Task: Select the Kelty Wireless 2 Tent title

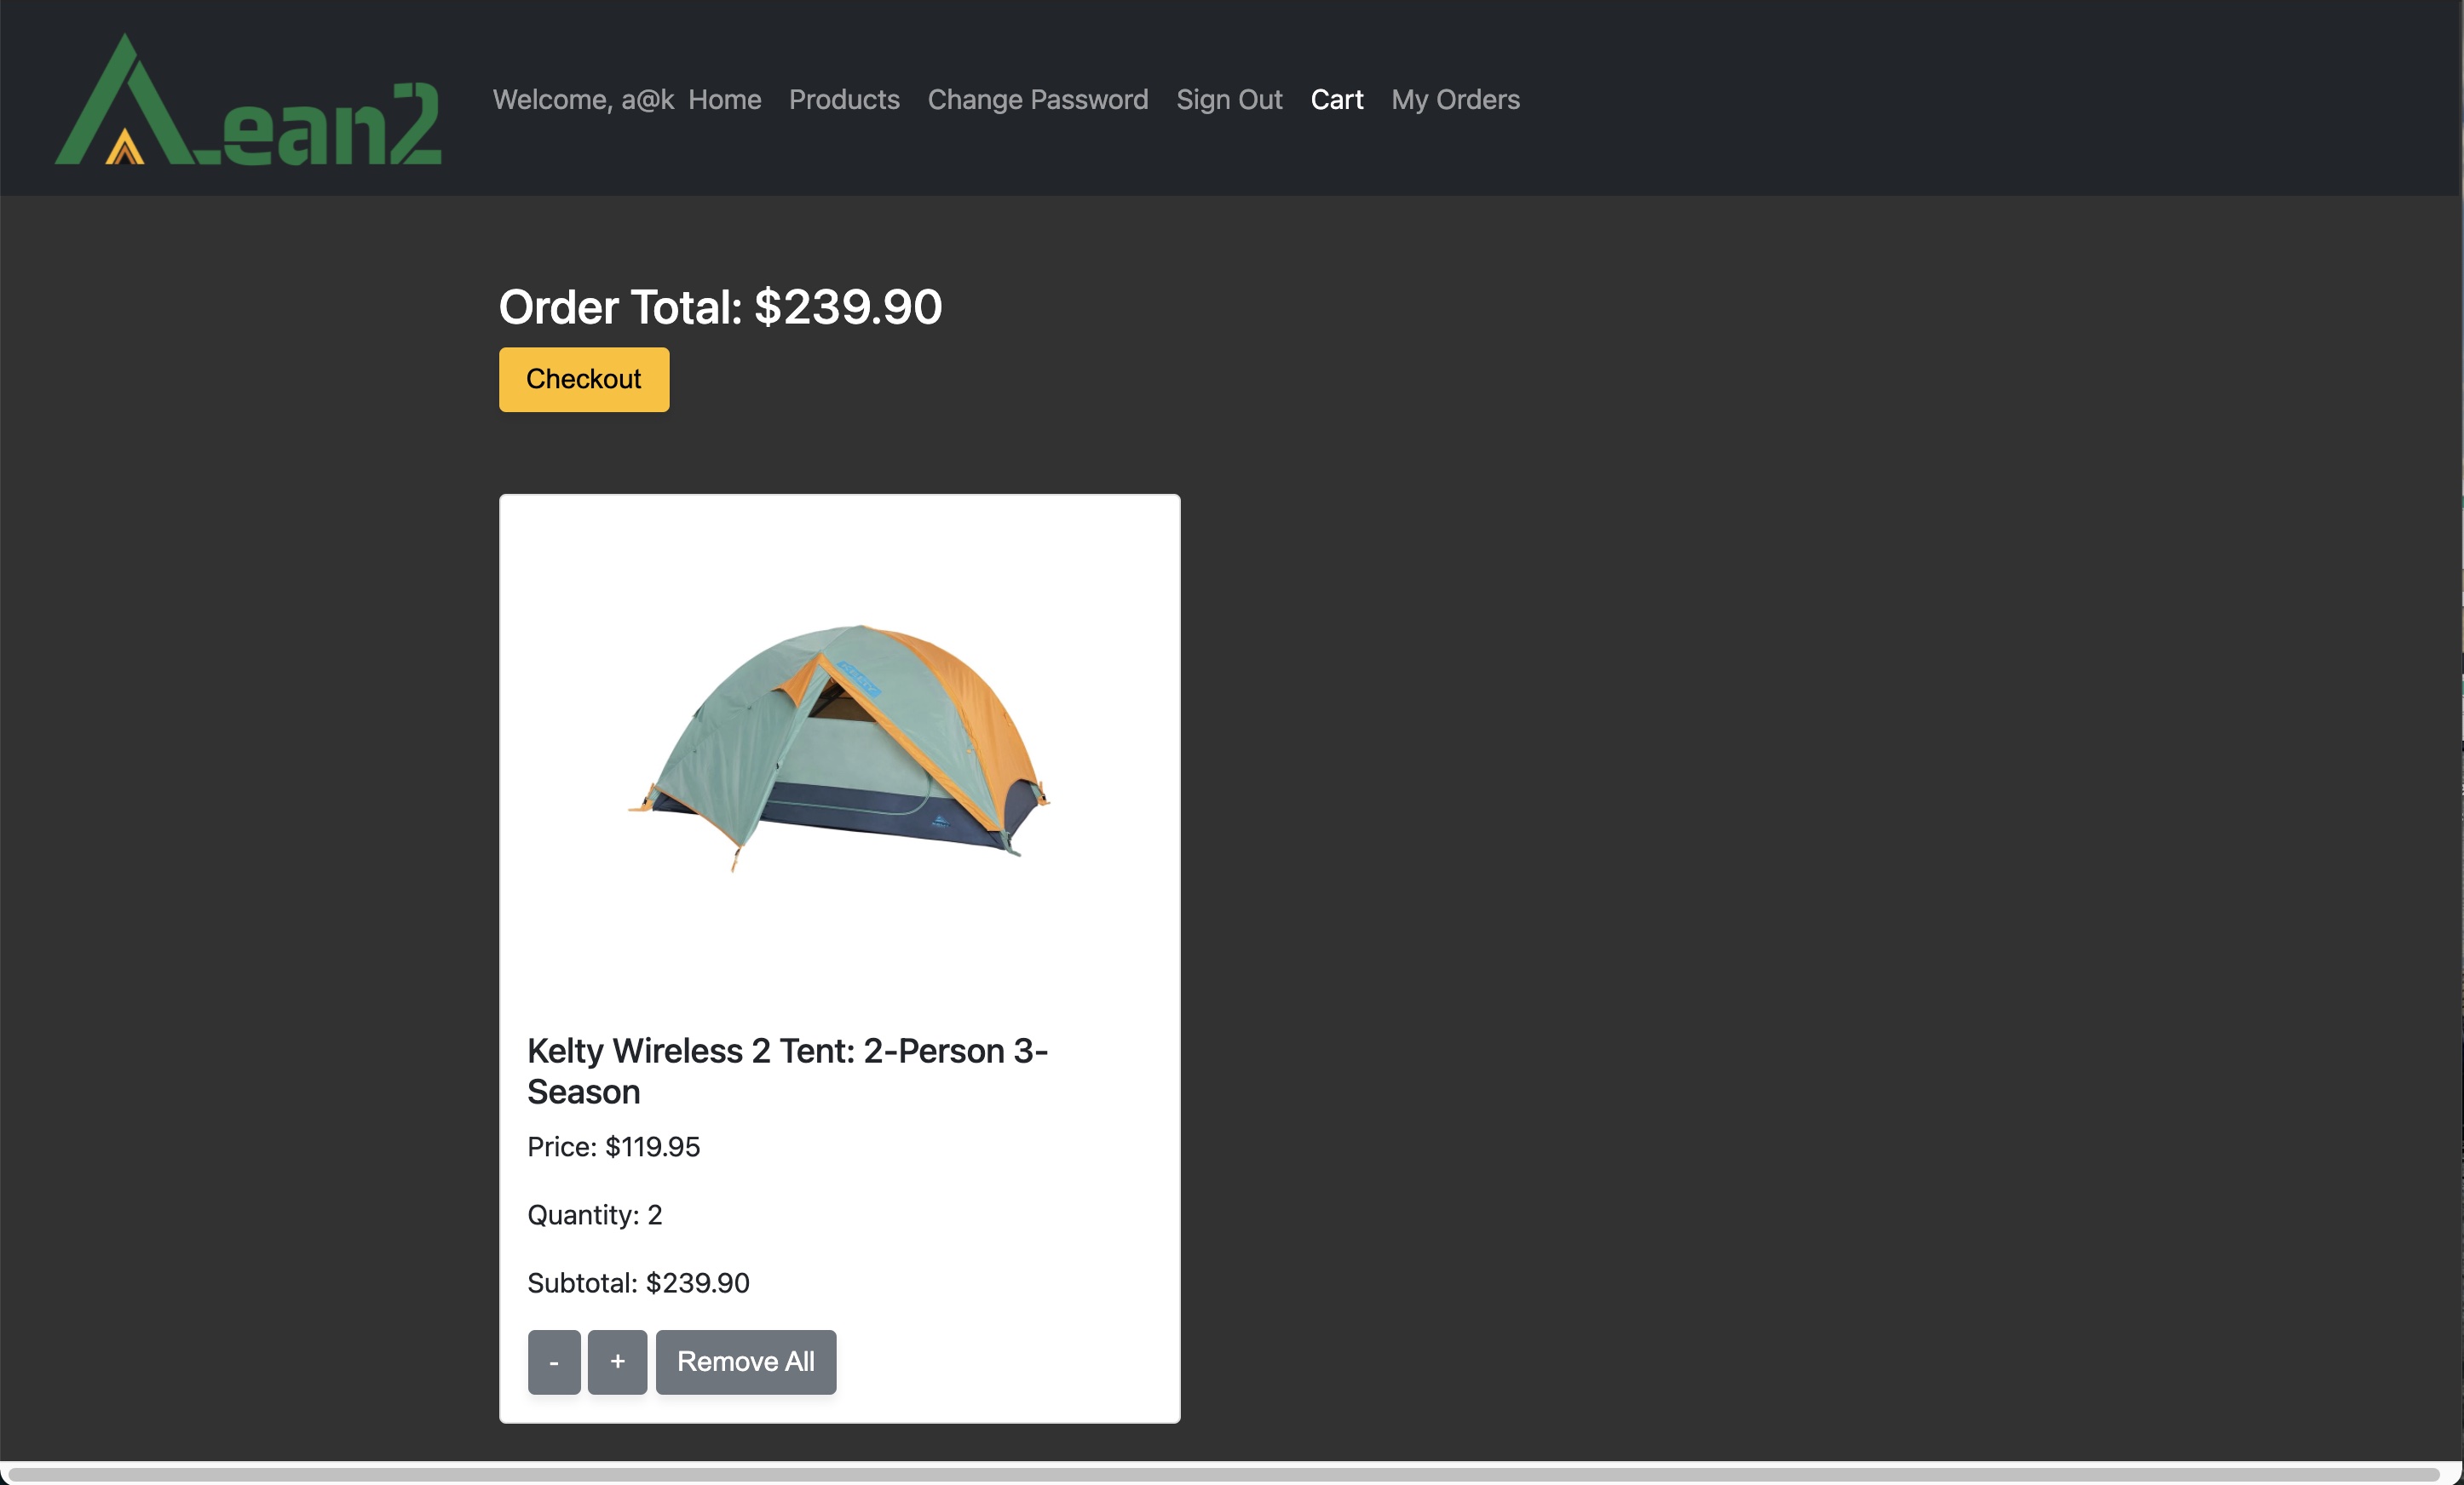Action: [x=787, y=1071]
